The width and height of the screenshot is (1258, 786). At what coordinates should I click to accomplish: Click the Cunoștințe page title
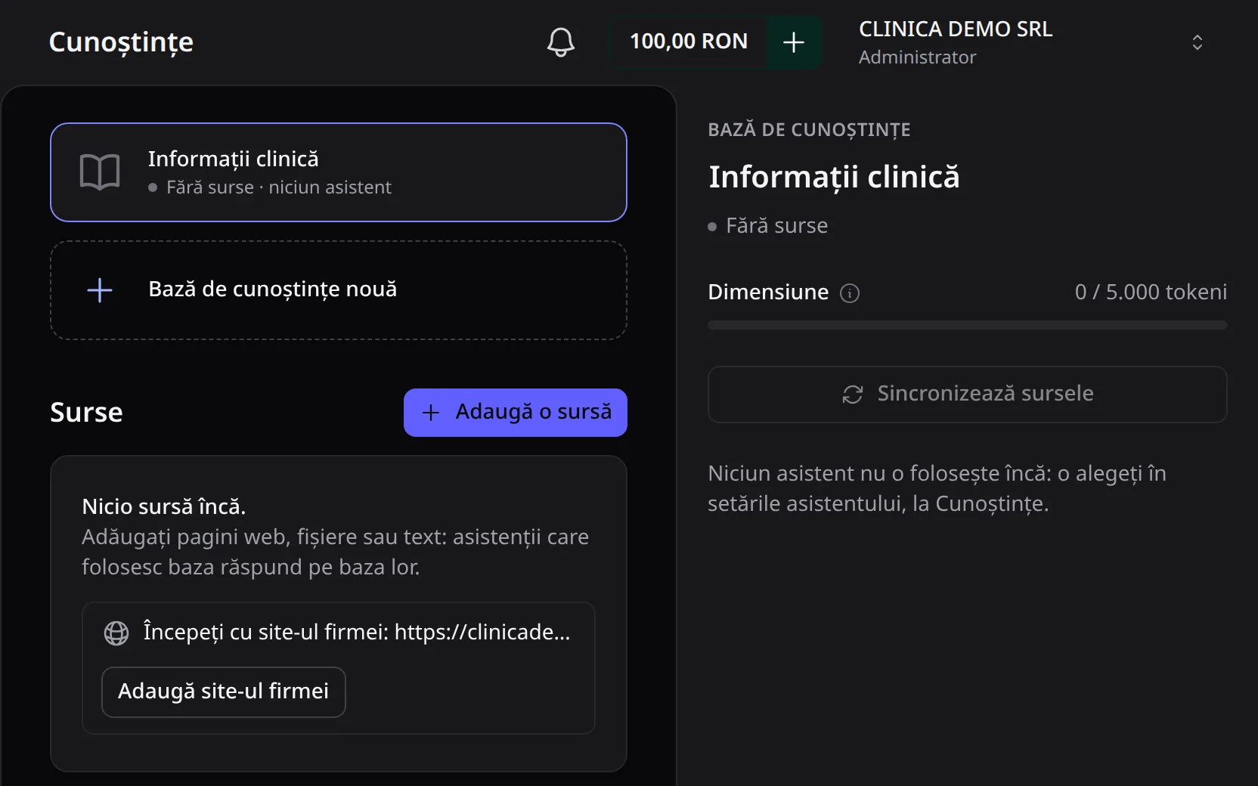tap(121, 42)
